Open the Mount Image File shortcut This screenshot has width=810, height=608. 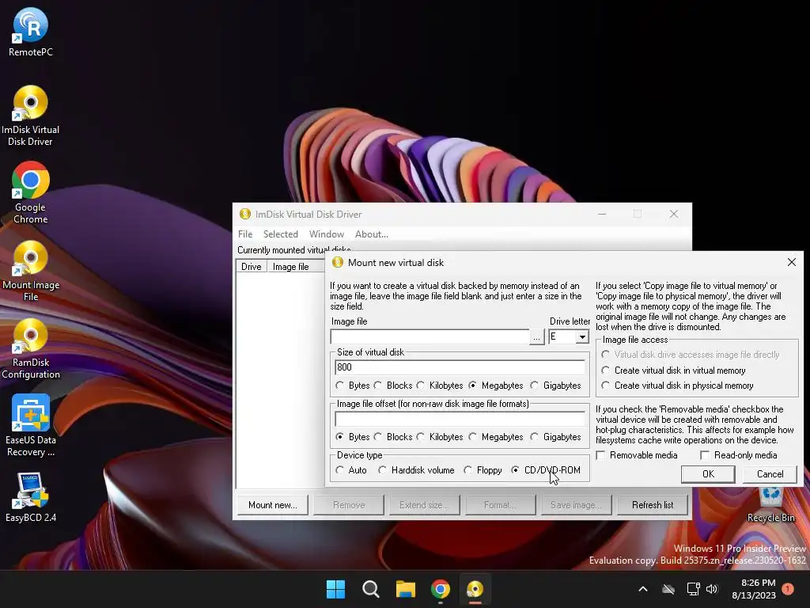pyautogui.click(x=31, y=271)
